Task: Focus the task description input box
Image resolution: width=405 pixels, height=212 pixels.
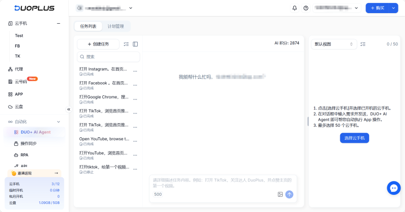Action: (x=223, y=189)
